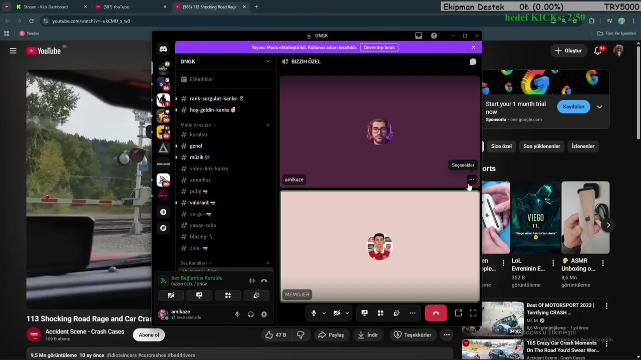Expand Google One ad chevron
Screen dimensions: 641x360
[x=599, y=107]
